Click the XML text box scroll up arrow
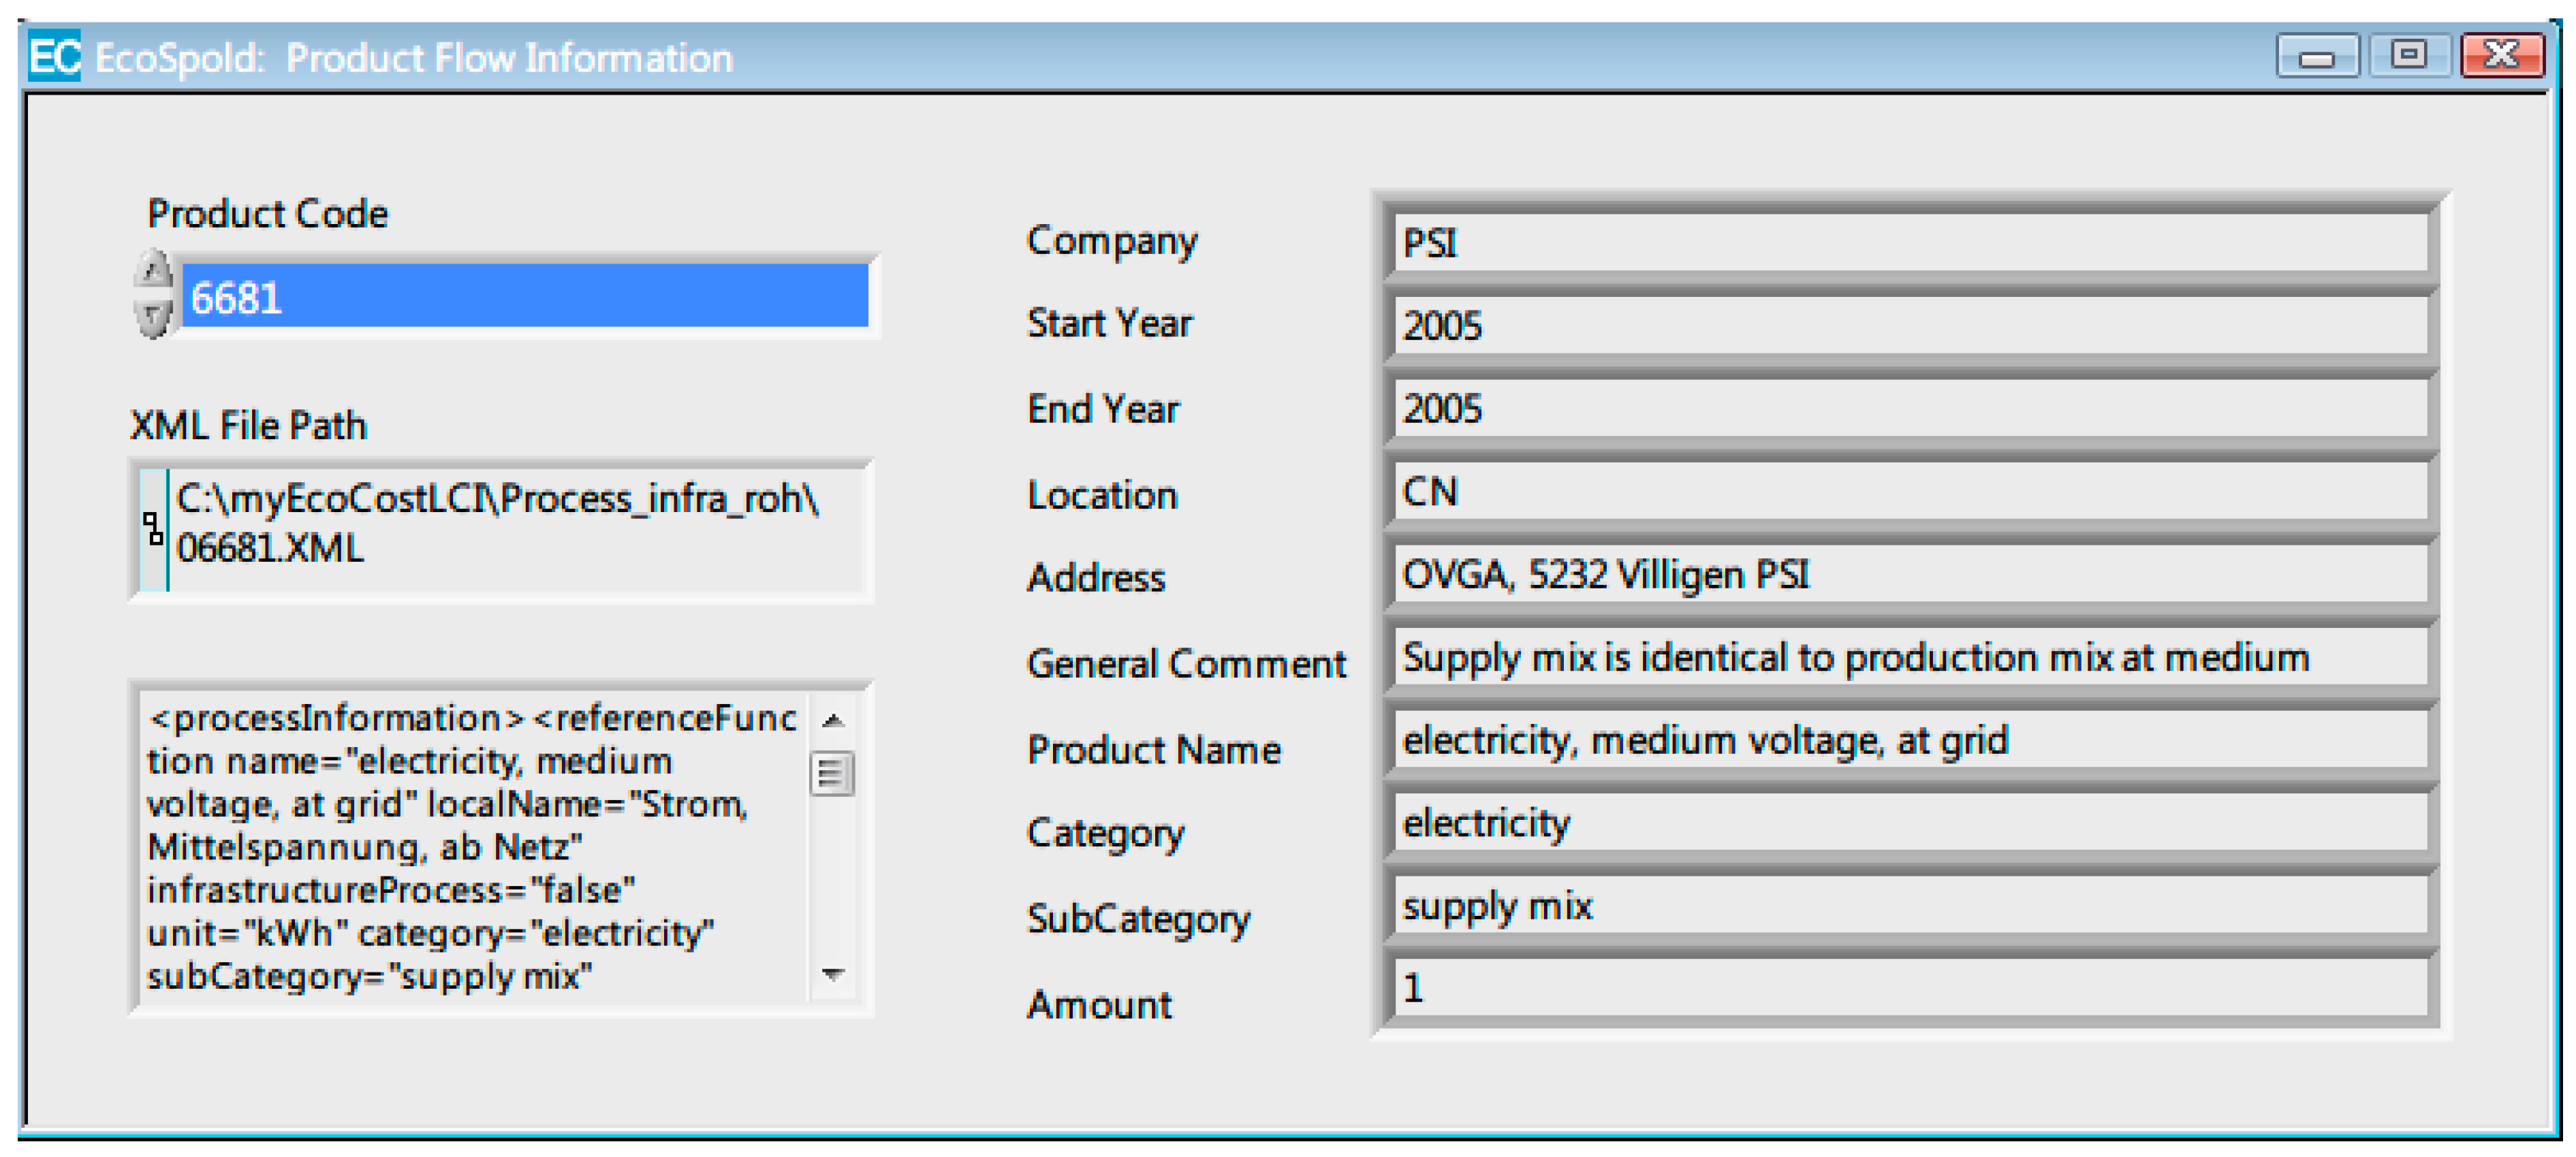 tap(833, 719)
